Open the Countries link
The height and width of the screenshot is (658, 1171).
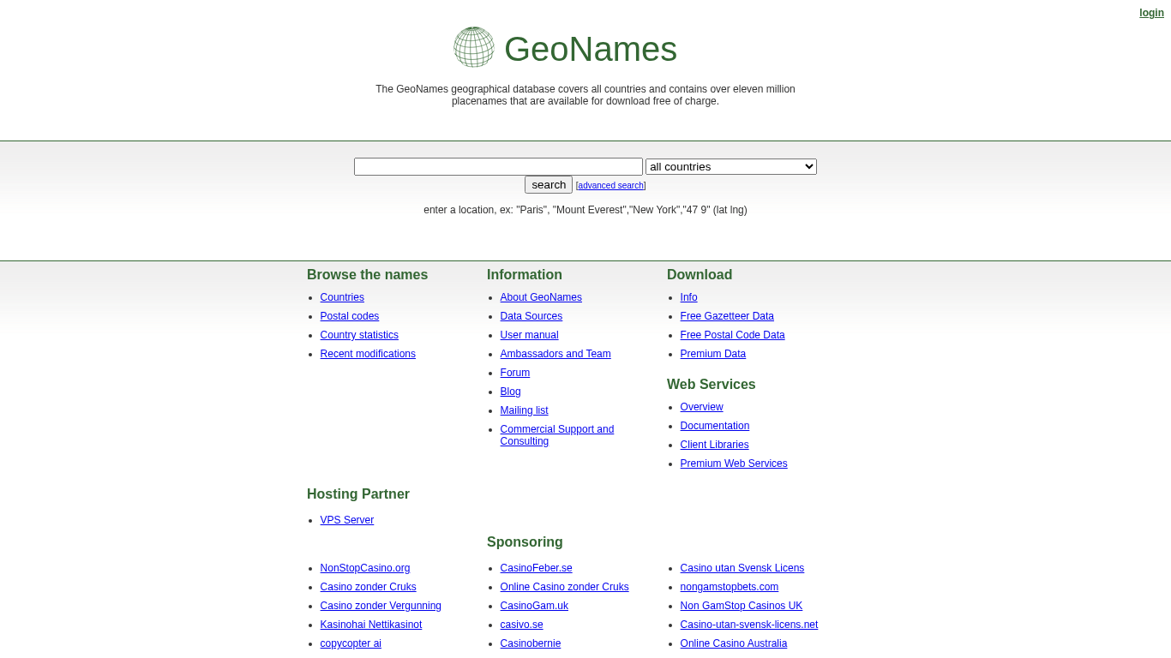point(342,297)
